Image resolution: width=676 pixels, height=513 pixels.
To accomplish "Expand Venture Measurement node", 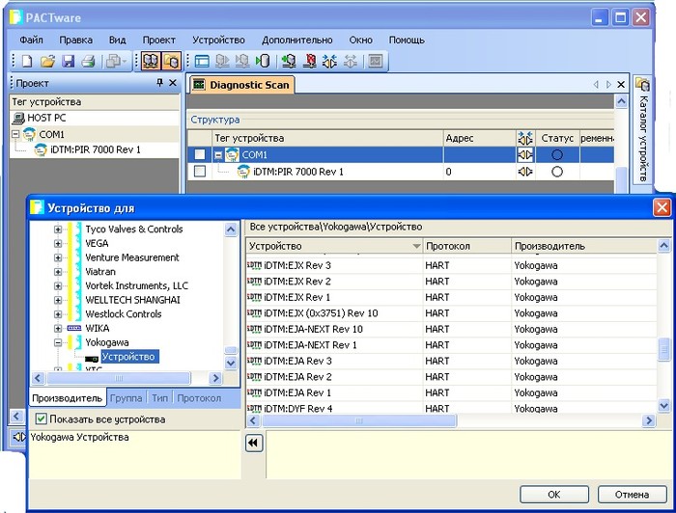I will tap(58, 257).
